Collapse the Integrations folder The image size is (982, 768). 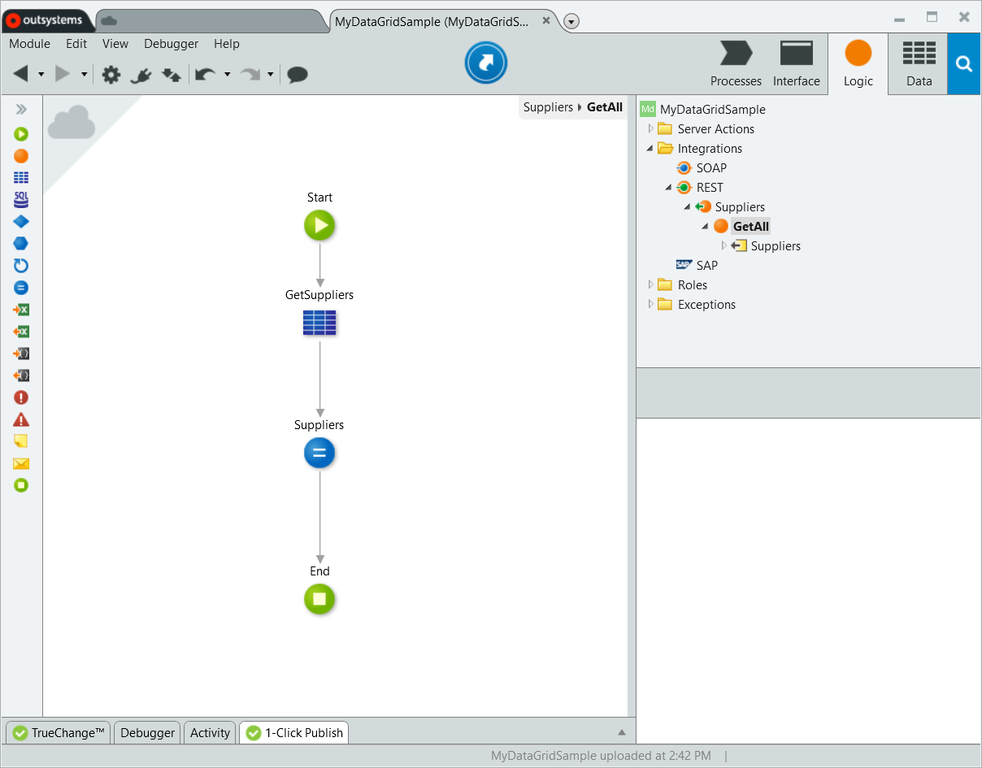(x=650, y=148)
